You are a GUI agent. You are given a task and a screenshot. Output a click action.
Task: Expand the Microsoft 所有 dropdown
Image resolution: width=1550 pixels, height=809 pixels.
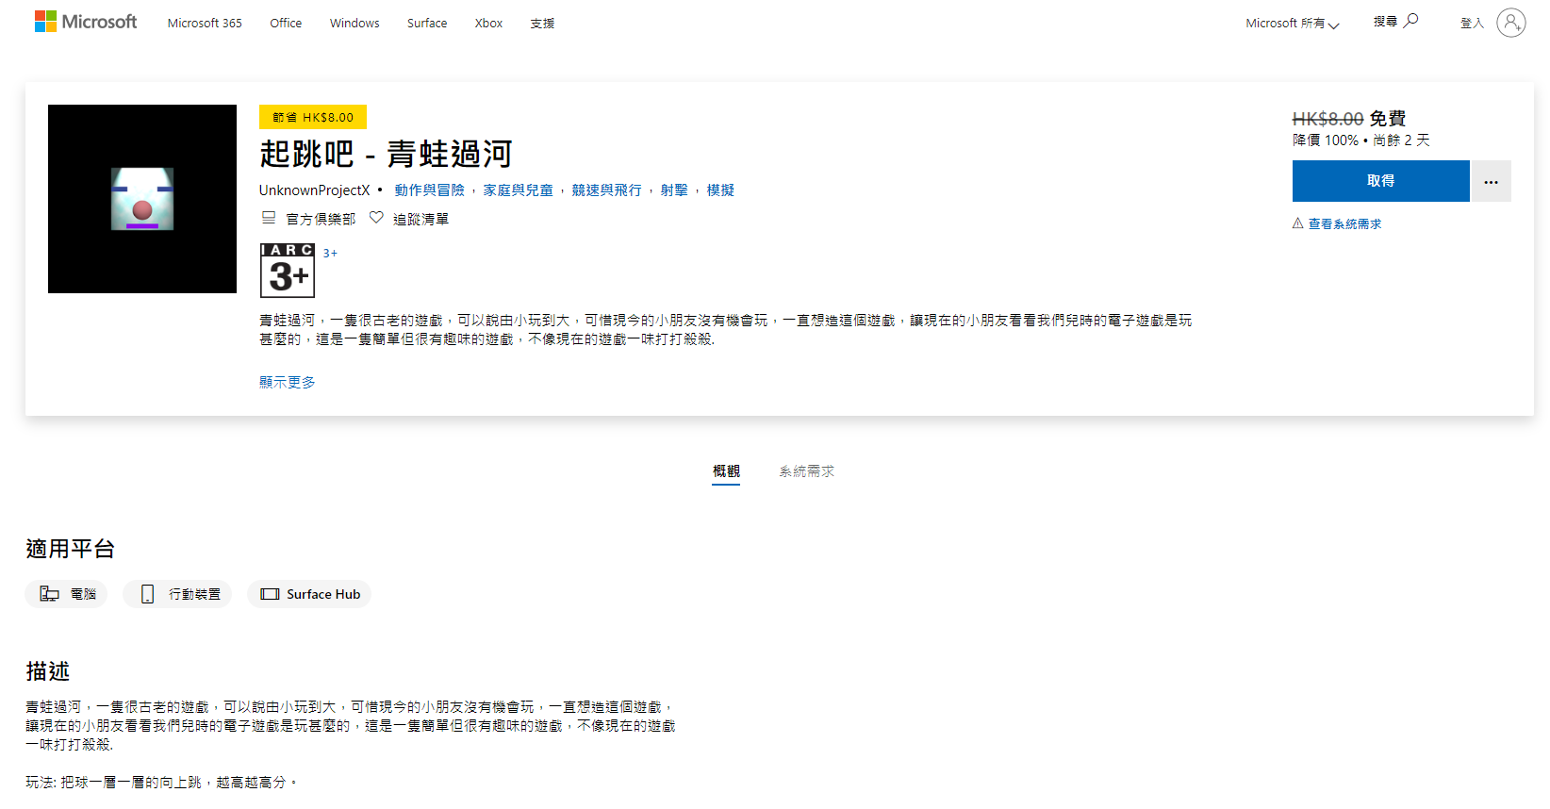click(x=1292, y=24)
